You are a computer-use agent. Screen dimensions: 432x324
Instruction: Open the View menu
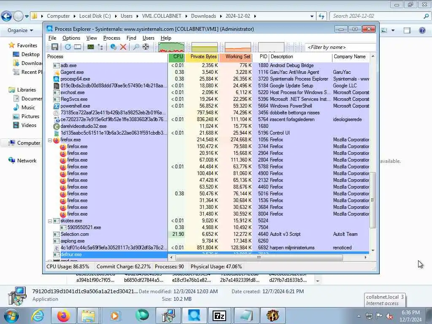point(92,38)
